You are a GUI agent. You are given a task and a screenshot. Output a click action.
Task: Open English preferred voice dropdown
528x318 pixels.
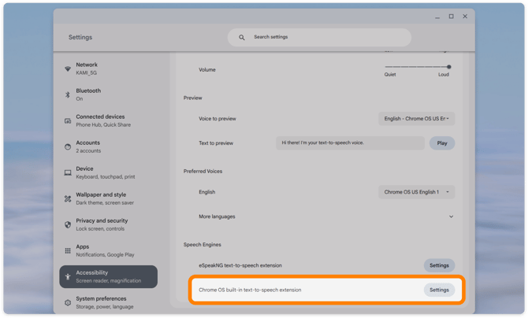(417, 192)
